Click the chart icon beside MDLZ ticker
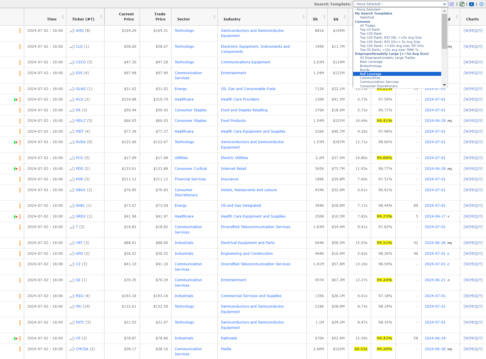Screen dimensions: 486x359 [x=72, y=121]
